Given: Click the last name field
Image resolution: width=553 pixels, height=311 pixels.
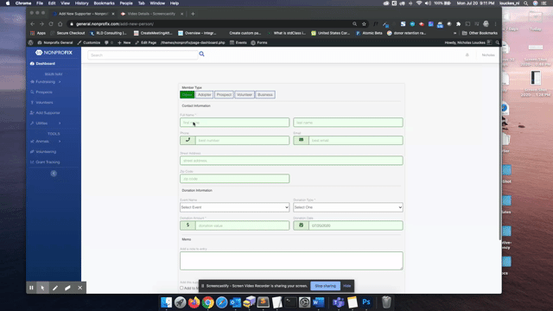Looking at the screenshot, I should (x=348, y=123).
